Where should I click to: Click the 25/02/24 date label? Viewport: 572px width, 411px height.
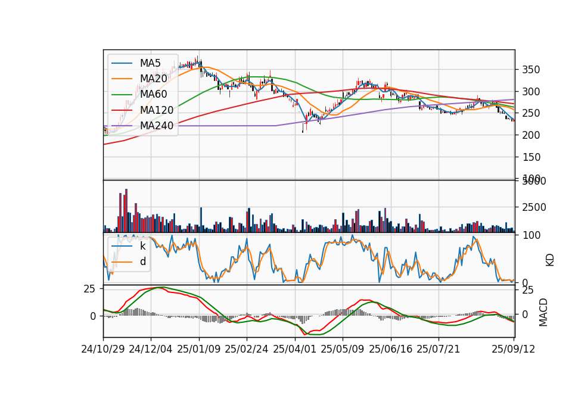coord(247,349)
